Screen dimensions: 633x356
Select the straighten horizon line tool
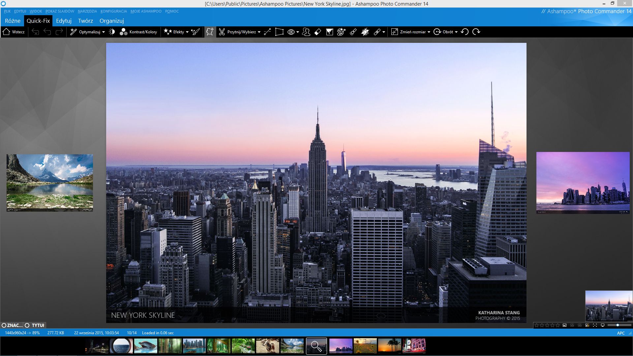pyautogui.click(x=267, y=32)
